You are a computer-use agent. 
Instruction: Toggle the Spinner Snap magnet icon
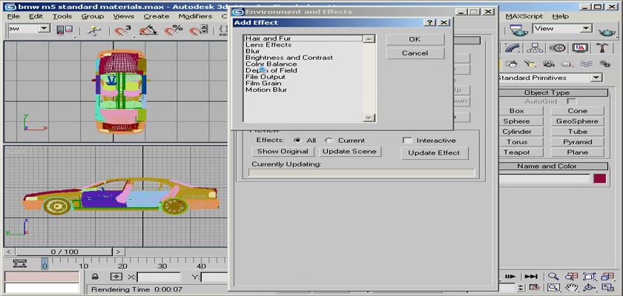tap(199, 30)
